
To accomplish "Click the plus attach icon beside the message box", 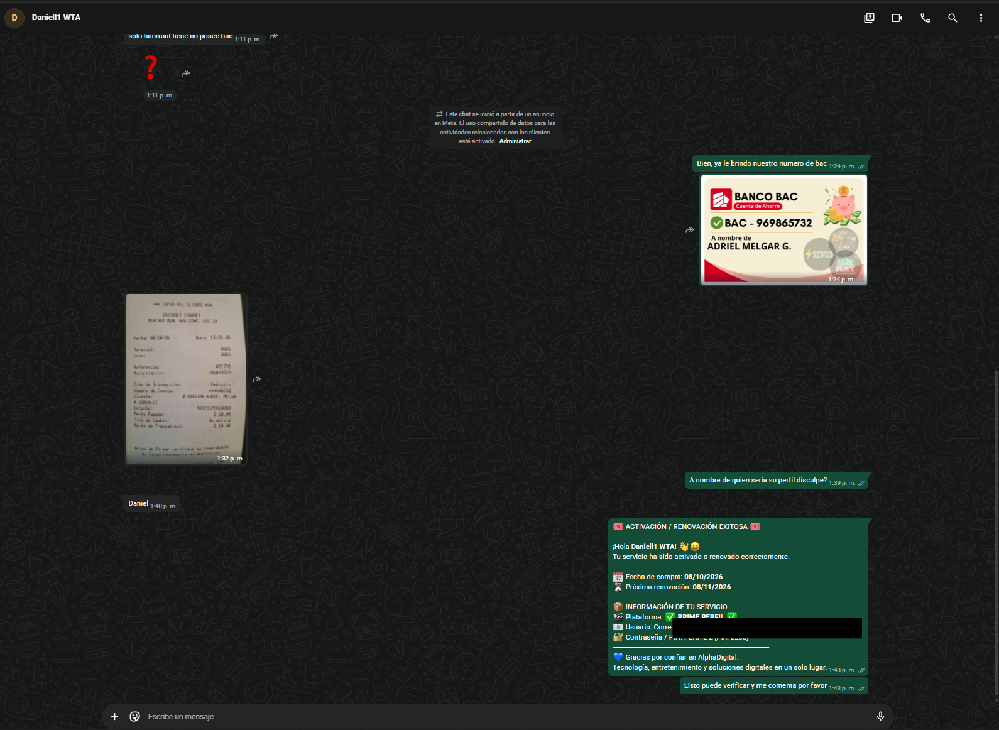I will pyautogui.click(x=114, y=716).
